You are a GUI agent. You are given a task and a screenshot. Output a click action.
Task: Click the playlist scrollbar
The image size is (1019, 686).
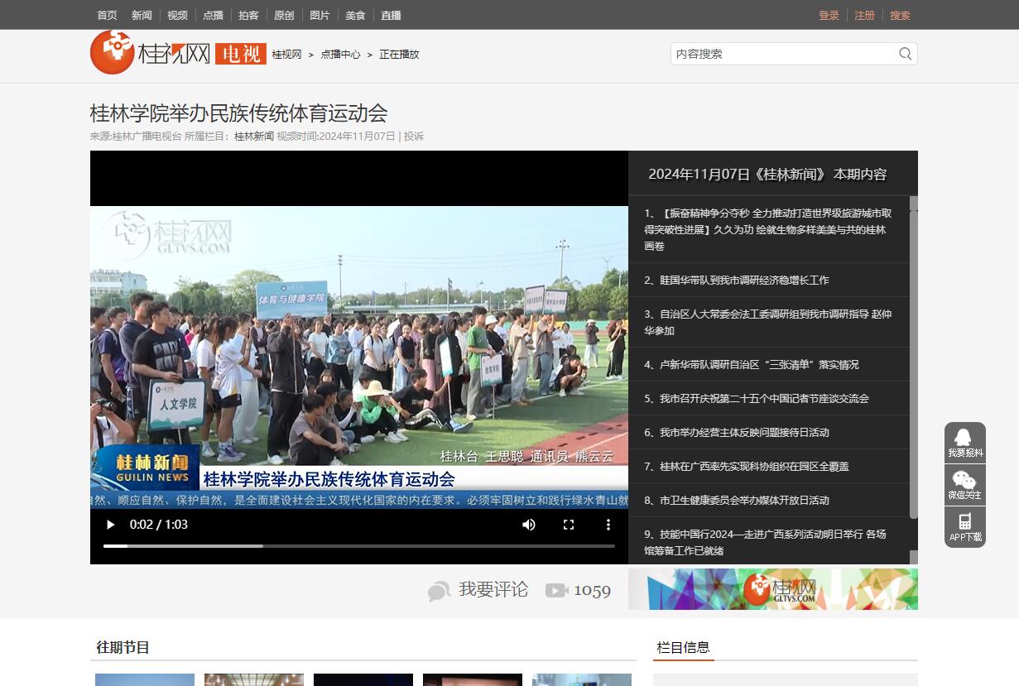coord(914,356)
